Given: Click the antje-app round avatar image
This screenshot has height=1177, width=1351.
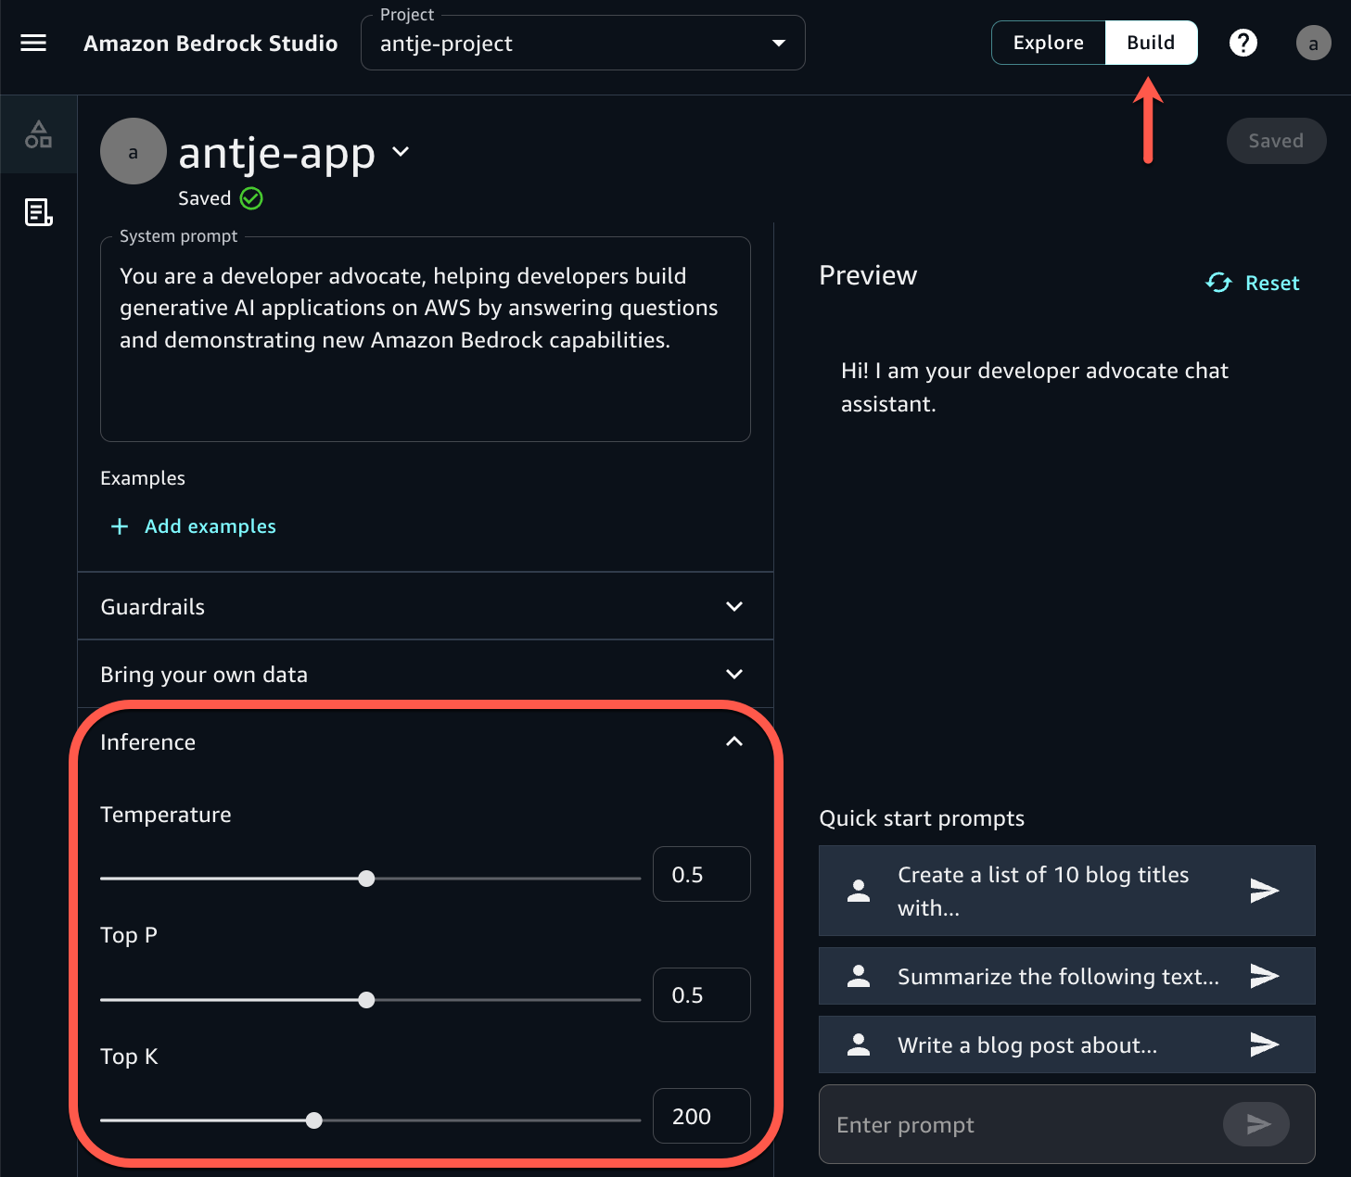Looking at the screenshot, I should pos(134,151).
